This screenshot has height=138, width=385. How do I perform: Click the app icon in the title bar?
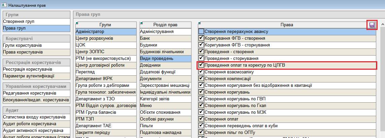4,5
